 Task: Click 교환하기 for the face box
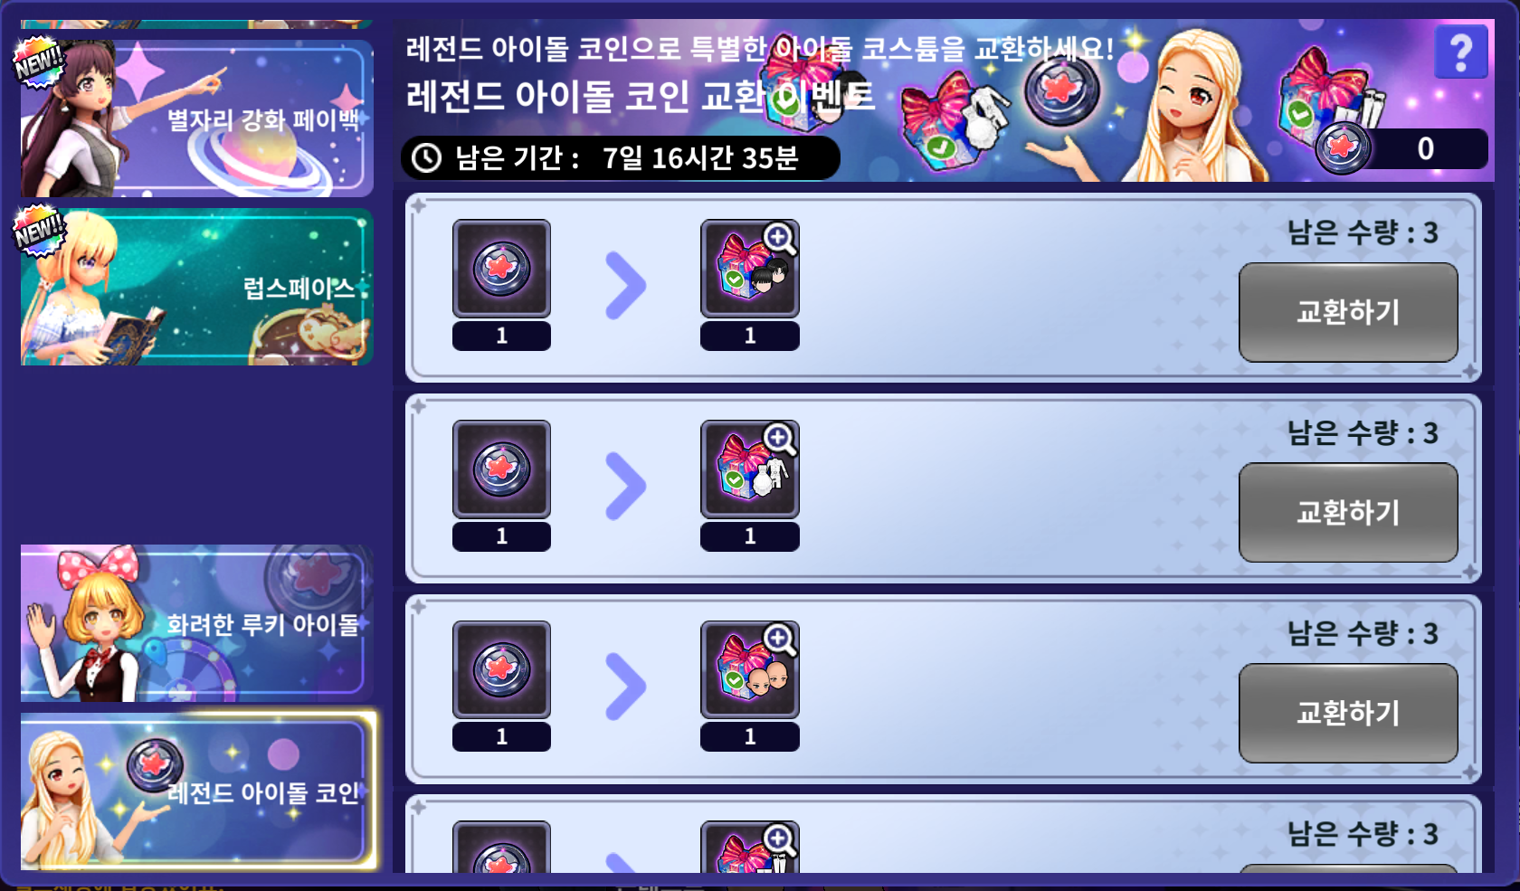click(1348, 714)
